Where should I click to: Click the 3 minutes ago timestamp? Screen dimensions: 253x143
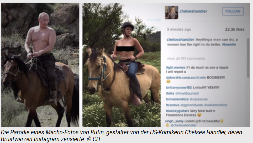click(x=179, y=30)
